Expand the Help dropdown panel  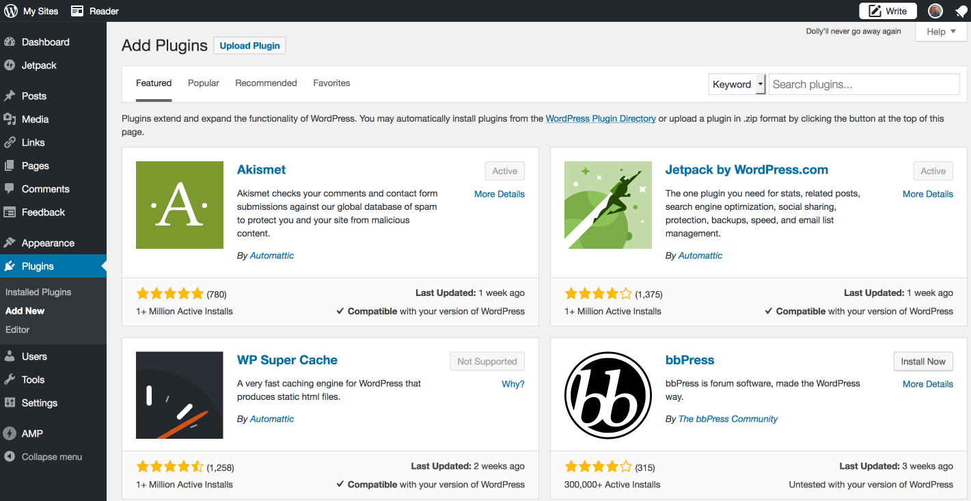coord(941,31)
